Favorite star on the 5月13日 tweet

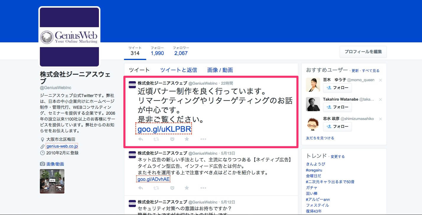pos(187,188)
